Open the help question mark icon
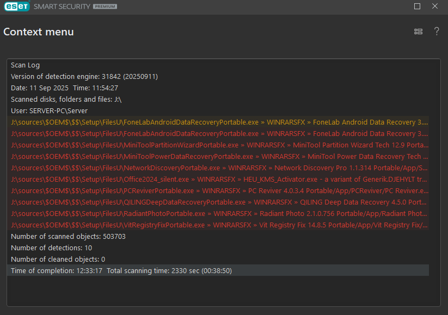 (436, 31)
